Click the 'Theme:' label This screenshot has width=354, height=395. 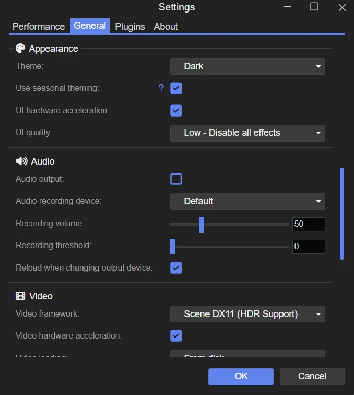point(29,66)
